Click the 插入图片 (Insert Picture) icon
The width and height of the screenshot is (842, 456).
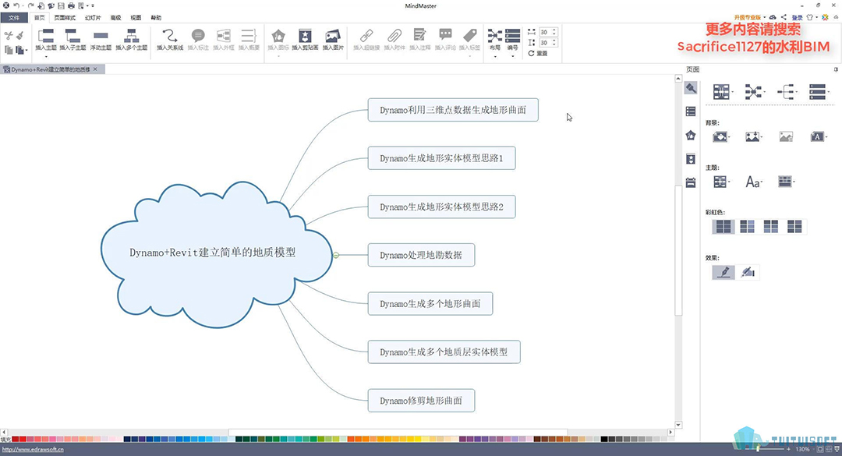333,37
